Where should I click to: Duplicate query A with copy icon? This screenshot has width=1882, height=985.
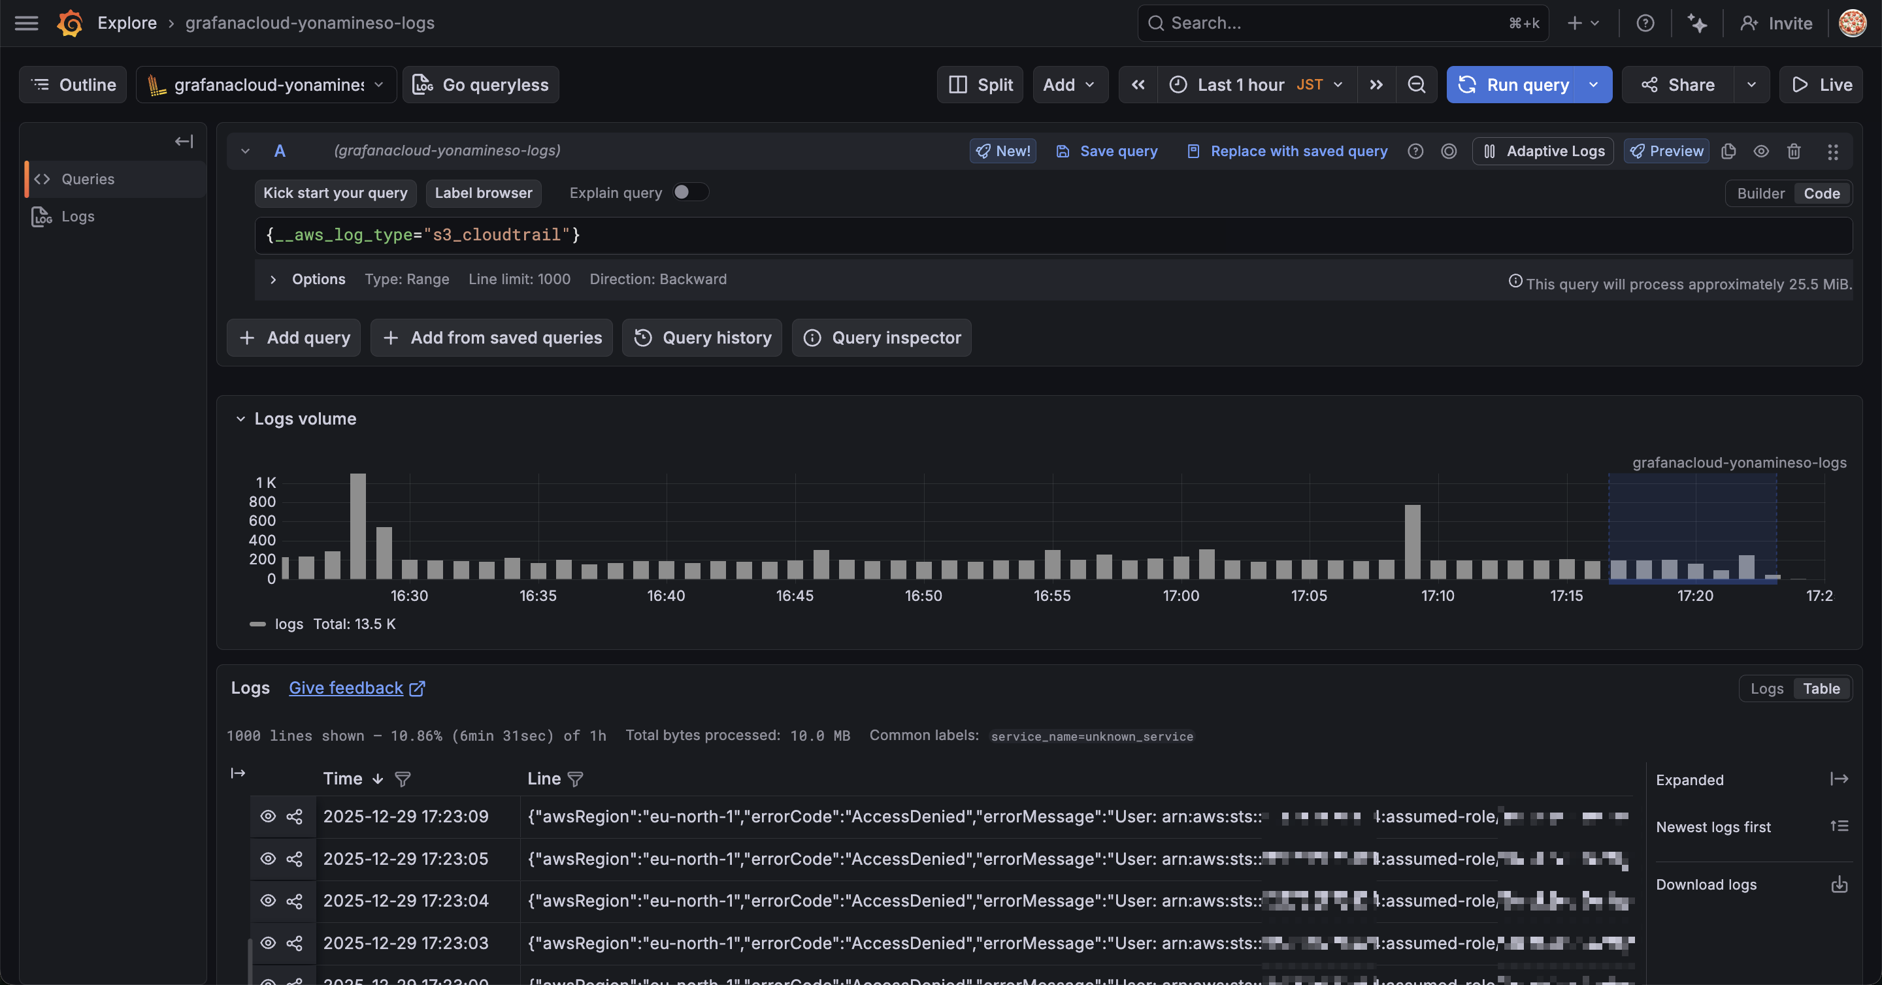1728,151
